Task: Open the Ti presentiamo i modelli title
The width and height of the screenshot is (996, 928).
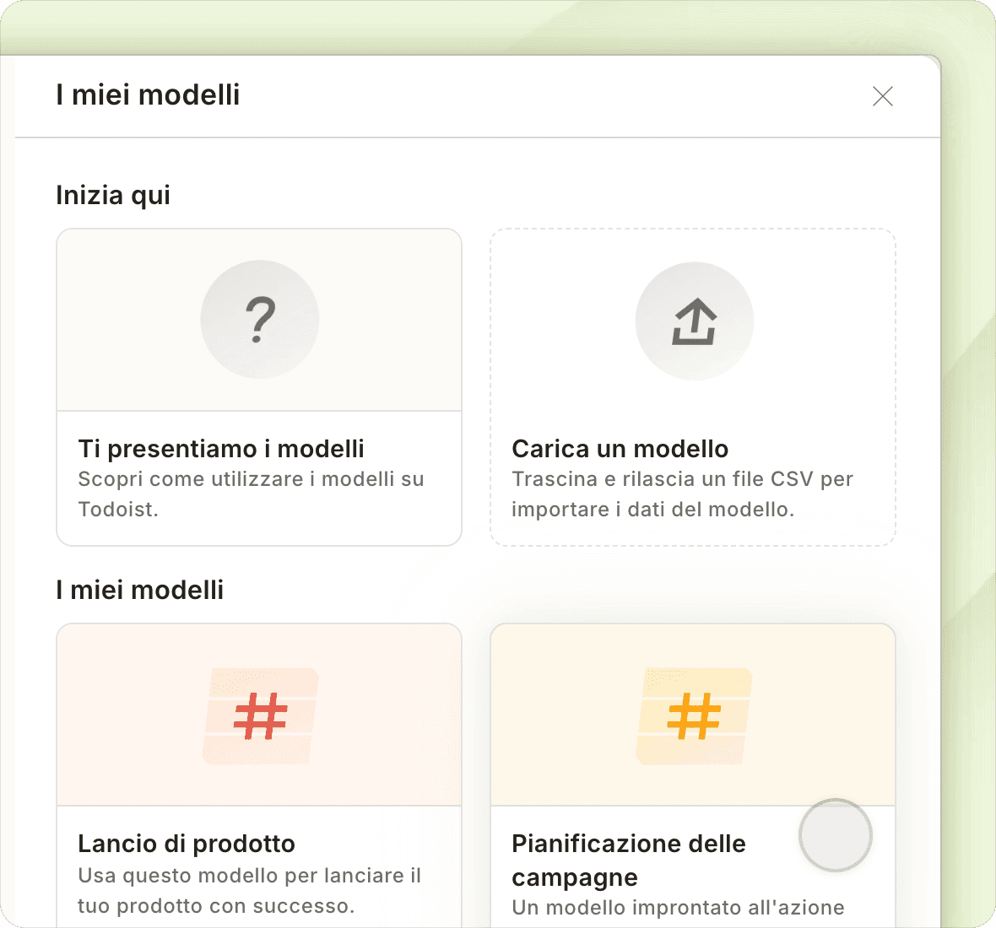Action: click(x=221, y=449)
